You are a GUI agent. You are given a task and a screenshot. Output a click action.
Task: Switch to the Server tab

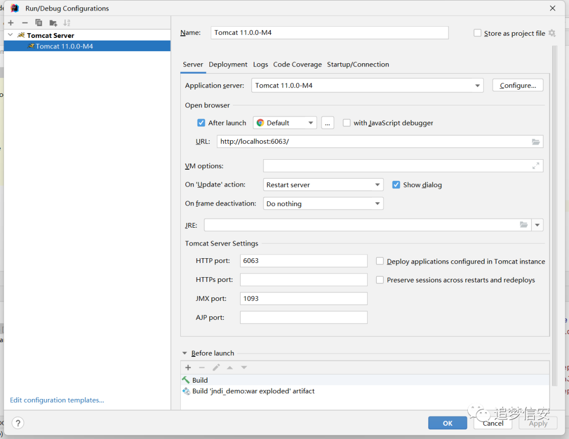(x=193, y=65)
